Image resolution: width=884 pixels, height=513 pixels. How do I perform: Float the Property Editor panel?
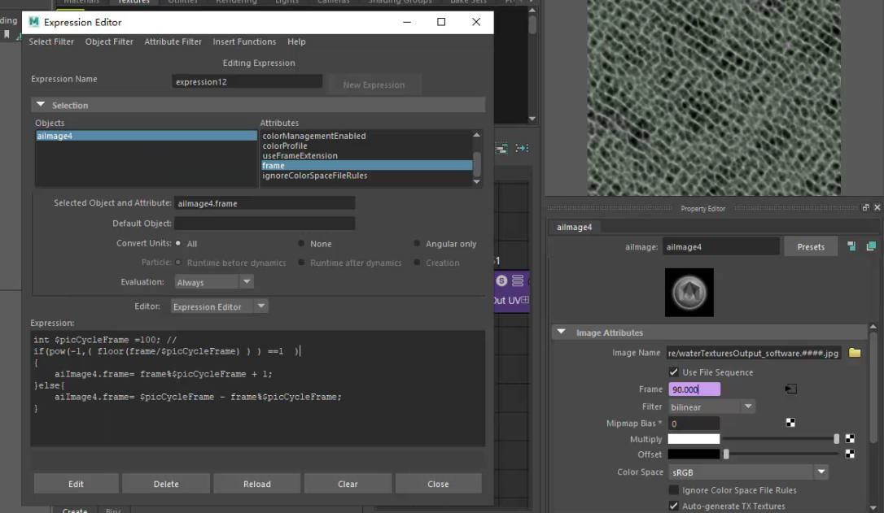pos(865,208)
